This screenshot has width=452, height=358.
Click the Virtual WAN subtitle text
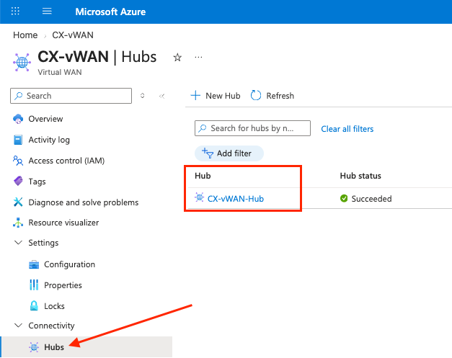coord(60,72)
